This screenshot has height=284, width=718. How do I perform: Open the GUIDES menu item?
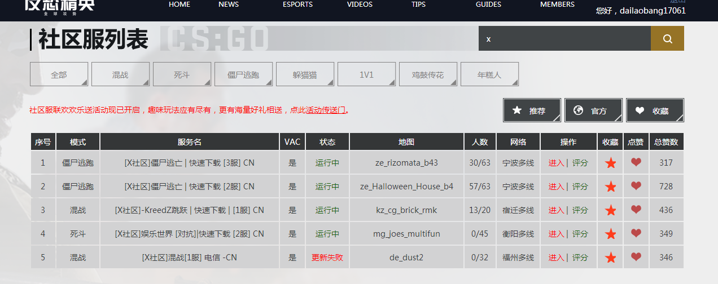pyautogui.click(x=488, y=5)
